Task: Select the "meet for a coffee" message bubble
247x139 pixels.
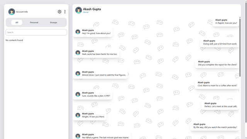Action: click(217, 84)
